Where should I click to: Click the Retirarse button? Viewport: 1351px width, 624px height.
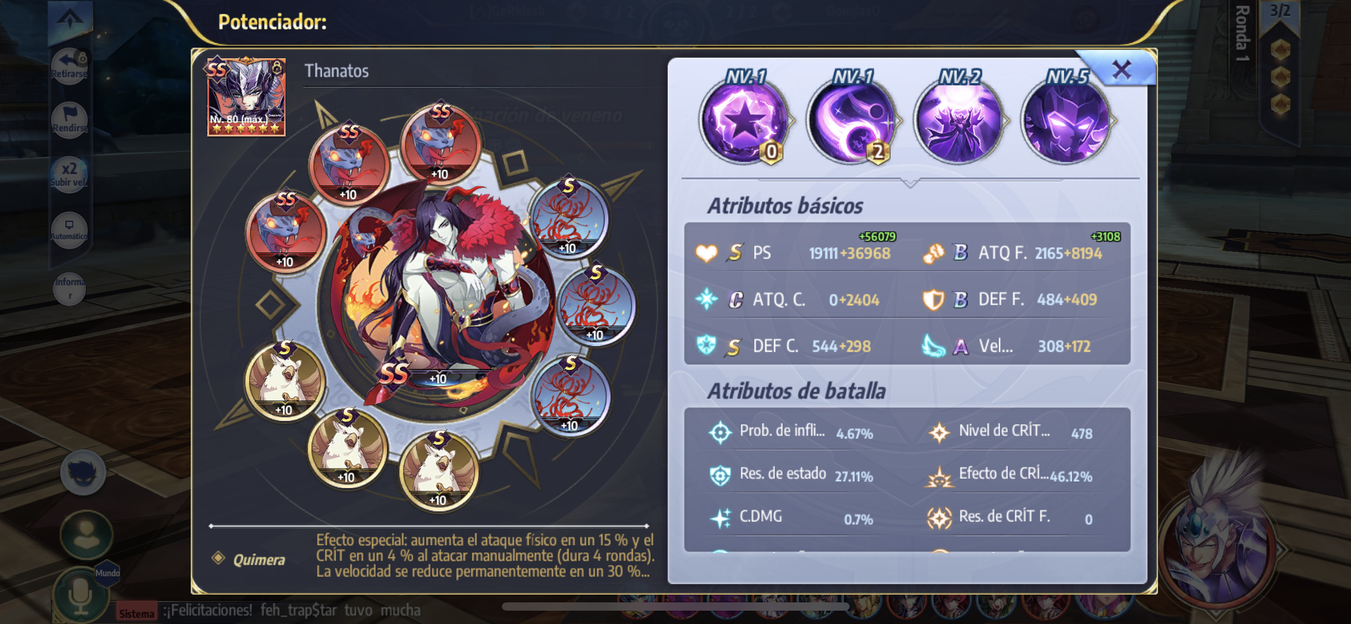(x=69, y=67)
